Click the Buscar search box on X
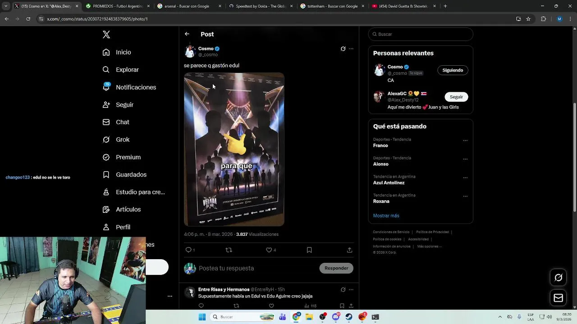Image resolution: width=577 pixels, height=324 pixels. pyautogui.click(x=421, y=34)
